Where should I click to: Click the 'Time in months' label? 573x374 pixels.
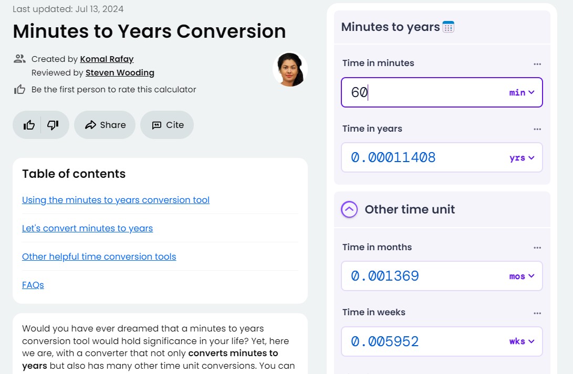click(x=377, y=247)
